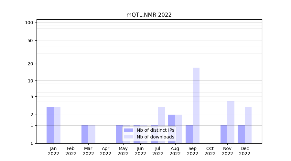
Task: Click the y-axis tick label 100
Action: 29,23
